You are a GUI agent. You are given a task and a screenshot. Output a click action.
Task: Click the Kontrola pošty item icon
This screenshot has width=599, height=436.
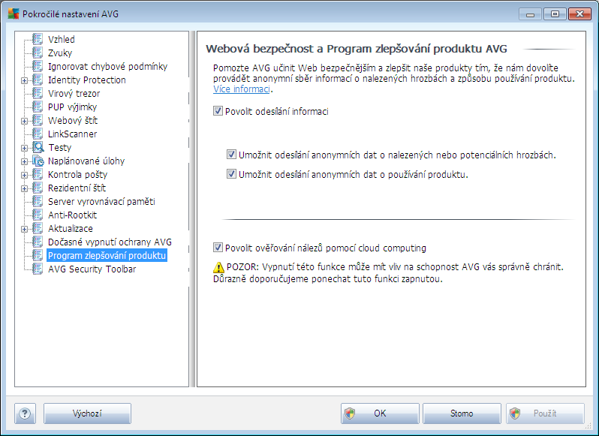[38, 175]
